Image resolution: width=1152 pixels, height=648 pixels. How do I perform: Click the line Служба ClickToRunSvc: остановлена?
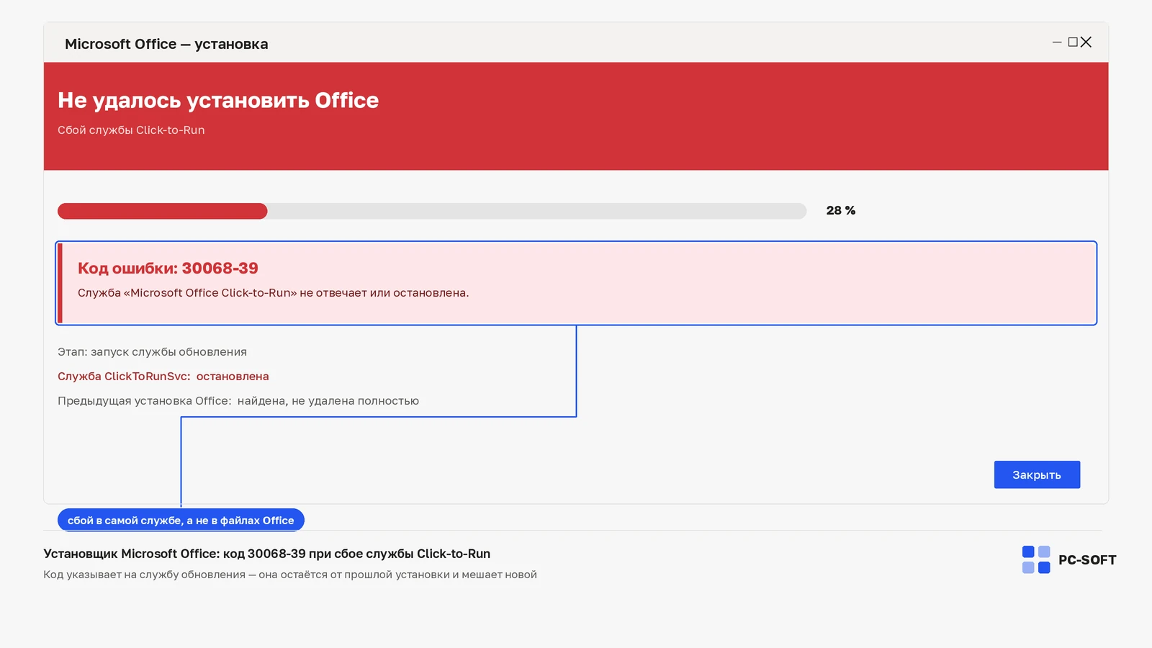[163, 377]
